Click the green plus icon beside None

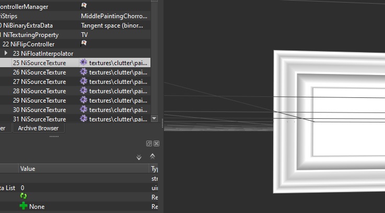click(24, 206)
